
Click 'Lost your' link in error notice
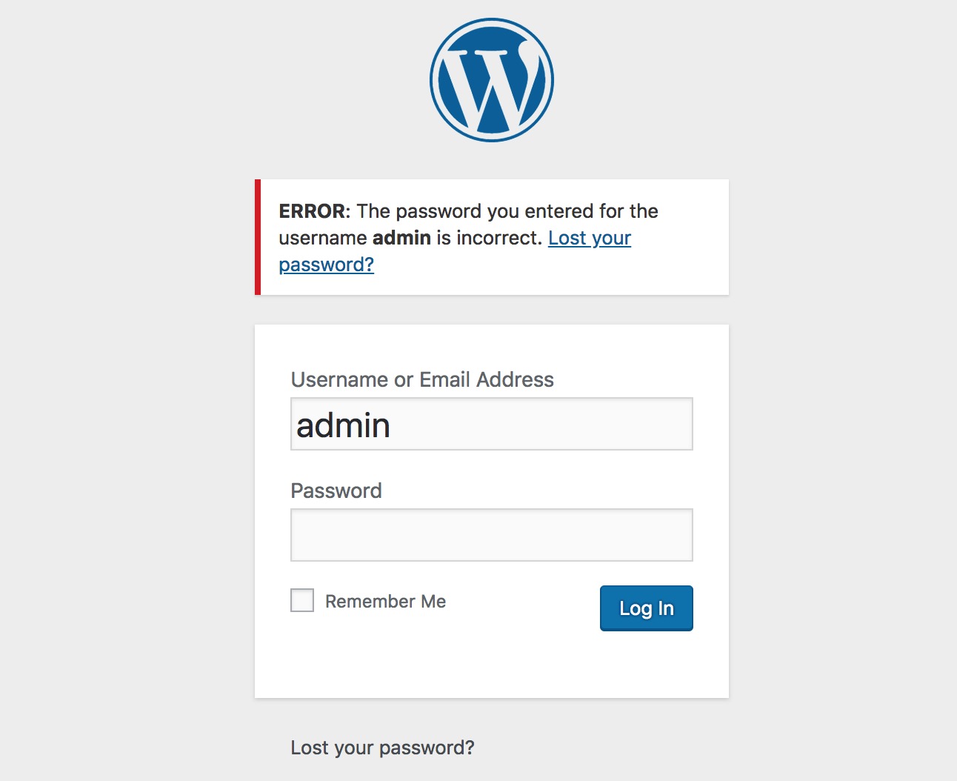click(x=590, y=238)
